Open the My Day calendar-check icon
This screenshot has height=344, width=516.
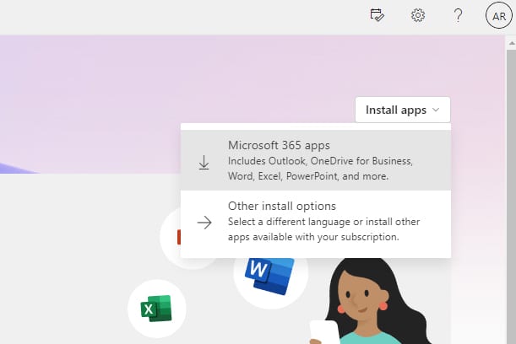point(377,15)
